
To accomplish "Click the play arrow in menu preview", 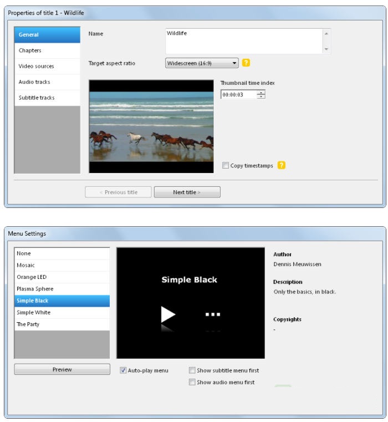I will (x=168, y=314).
